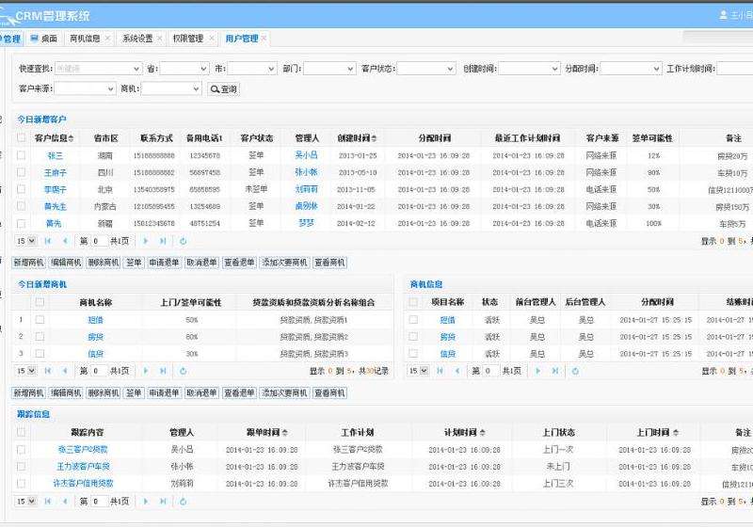Switch to the 权限管理 tab
Screen dimensions: 753x527
[188, 39]
